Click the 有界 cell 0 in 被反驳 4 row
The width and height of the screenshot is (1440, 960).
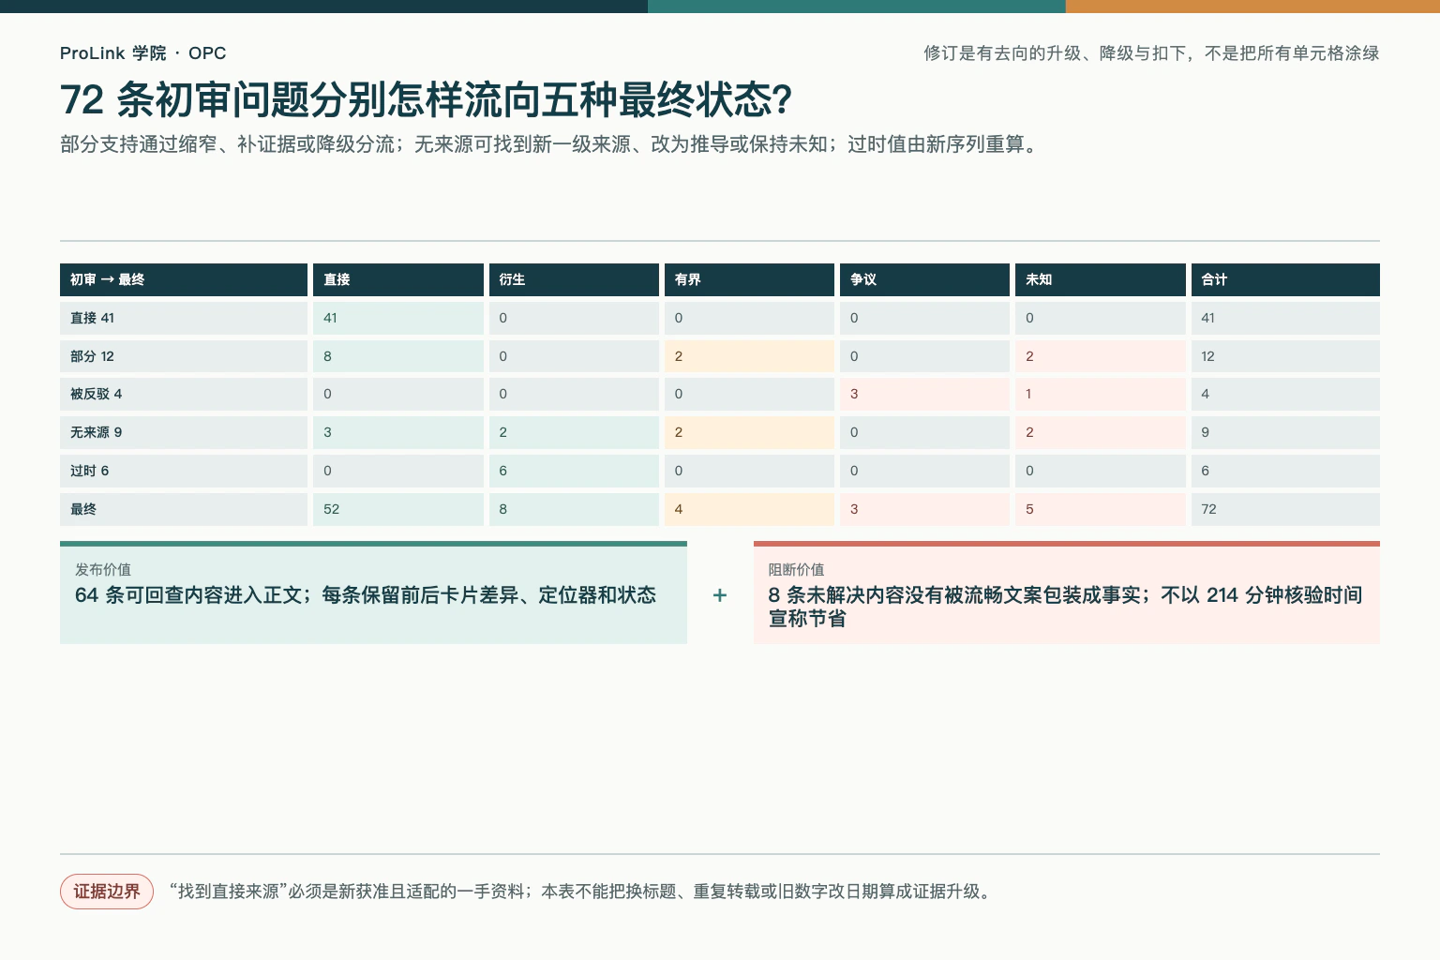pos(749,394)
